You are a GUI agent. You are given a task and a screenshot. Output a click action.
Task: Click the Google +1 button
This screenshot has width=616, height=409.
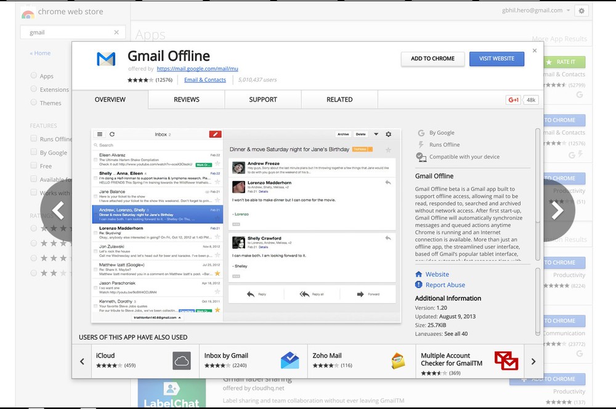coord(513,100)
